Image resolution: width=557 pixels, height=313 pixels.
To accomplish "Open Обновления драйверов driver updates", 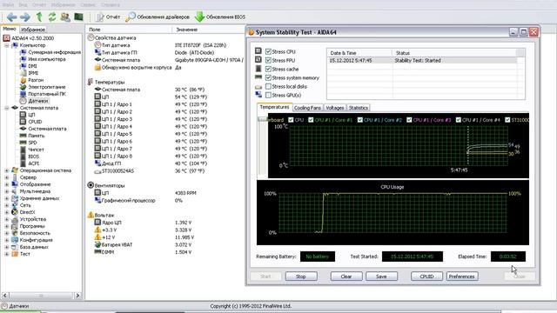I will click(158, 17).
